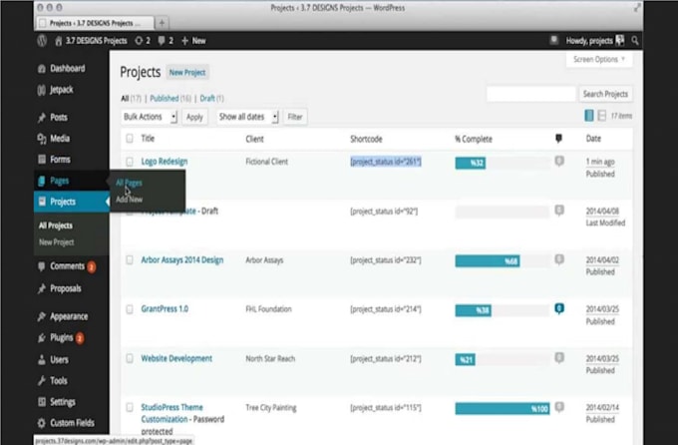Open the Show all dates dropdown
678x445 pixels.
coord(247,117)
